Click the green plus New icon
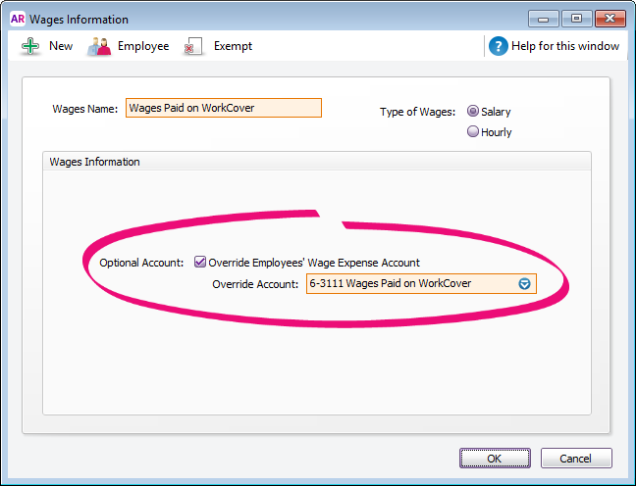 point(29,46)
